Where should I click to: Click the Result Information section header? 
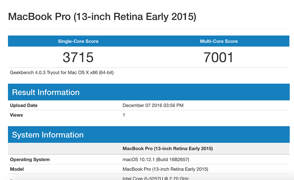pos(46,92)
